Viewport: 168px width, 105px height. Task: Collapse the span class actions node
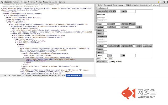pos(24,57)
